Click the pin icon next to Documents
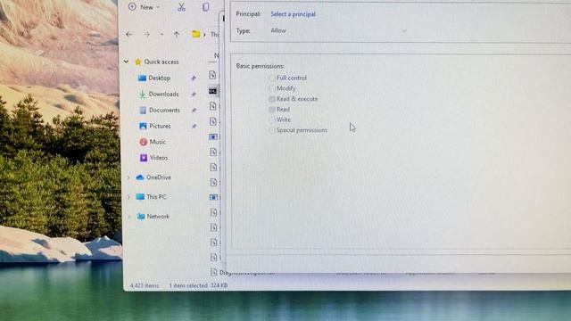The width and height of the screenshot is (571, 321). click(x=194, y=110)
